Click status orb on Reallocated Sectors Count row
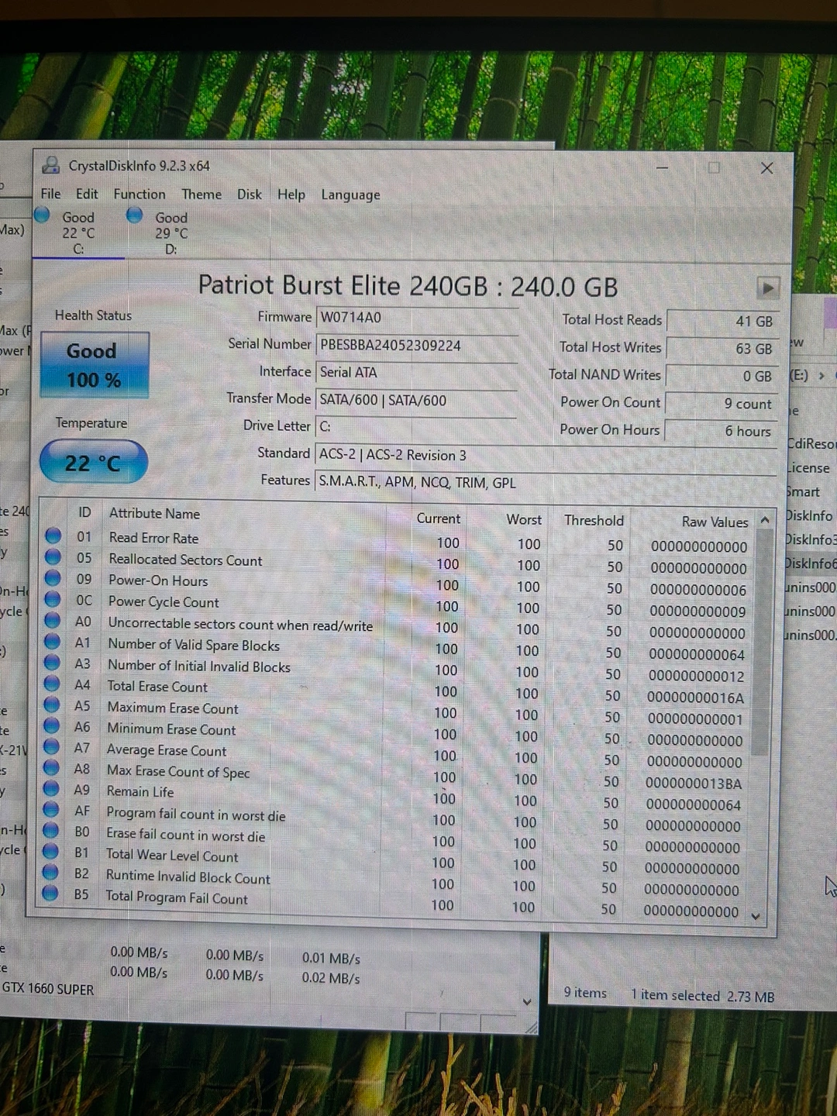 [53, 556]
